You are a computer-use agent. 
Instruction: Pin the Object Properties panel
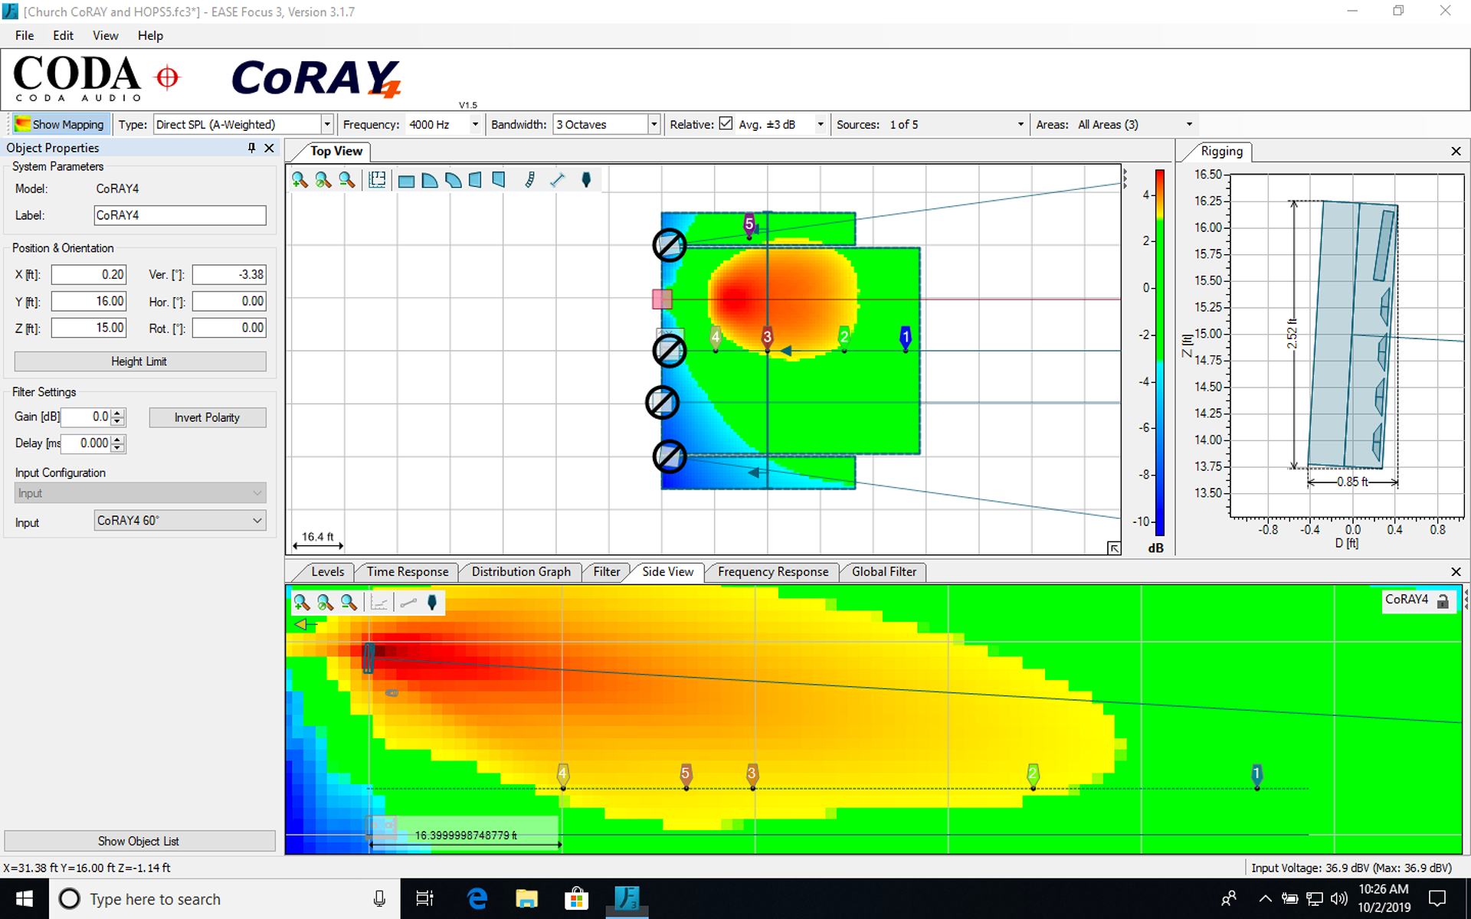(x=251, y=148)
